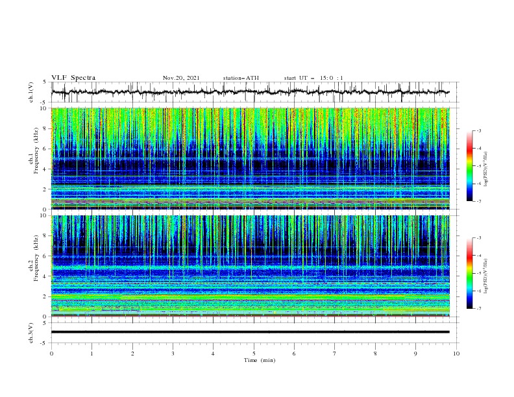Click inside the ch.1 spectrogram panel
This screenshot has width=514, height=397.
tap(250, 158)
